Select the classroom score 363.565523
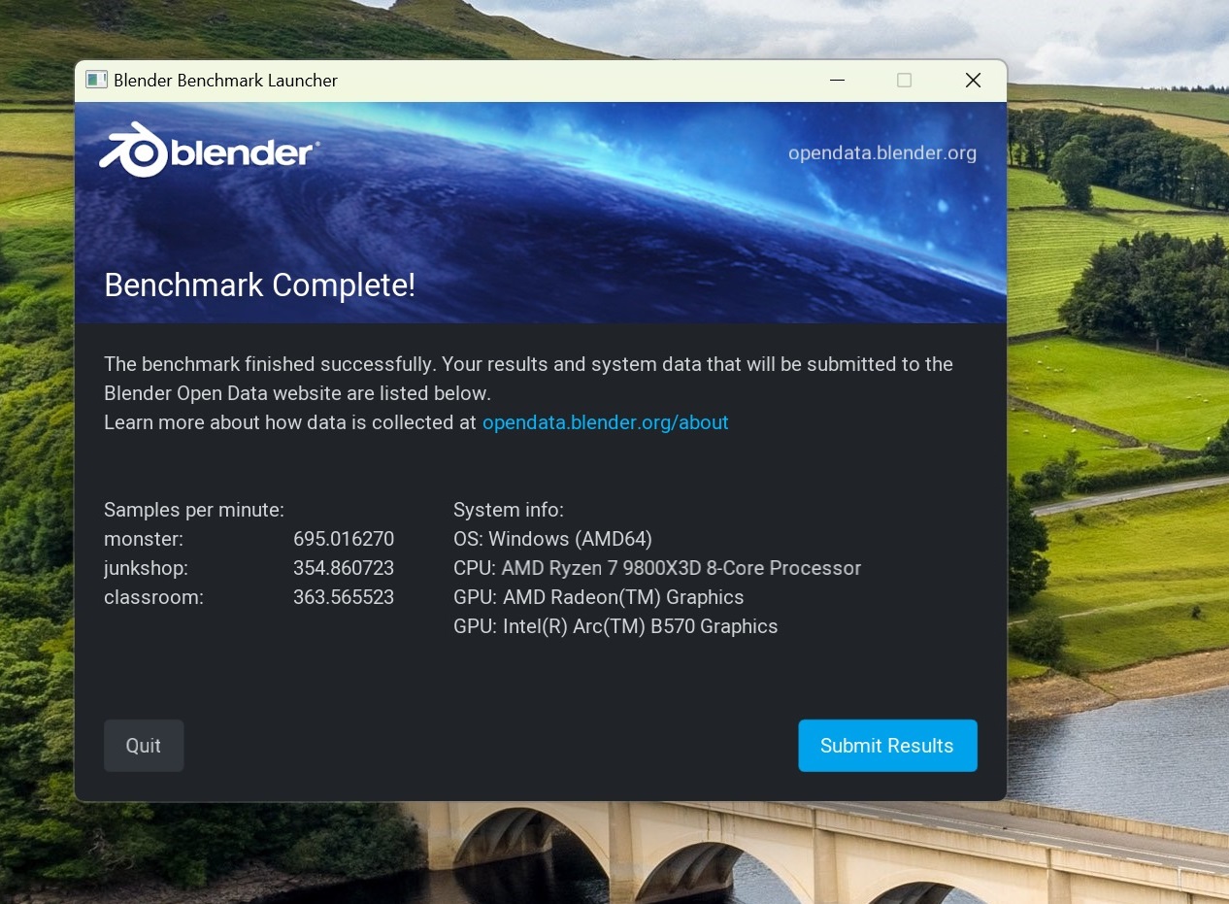Image resolution: width=1229 pixels, height=904 pixels. 344,597
